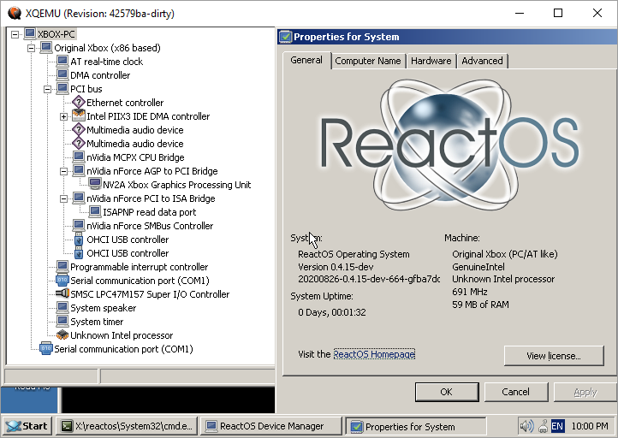Screen dimensions: 618x438
Task: Click the AT real-time clock device icon
Action: [62, 62]
